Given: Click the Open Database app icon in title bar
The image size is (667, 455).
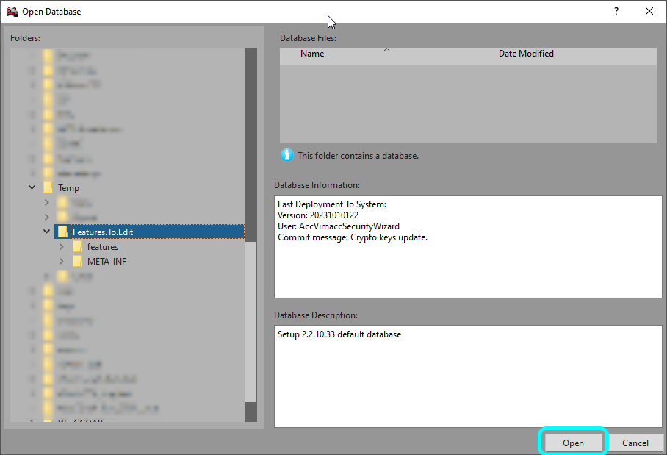Looking at the screenshot, I should point(12,11).
